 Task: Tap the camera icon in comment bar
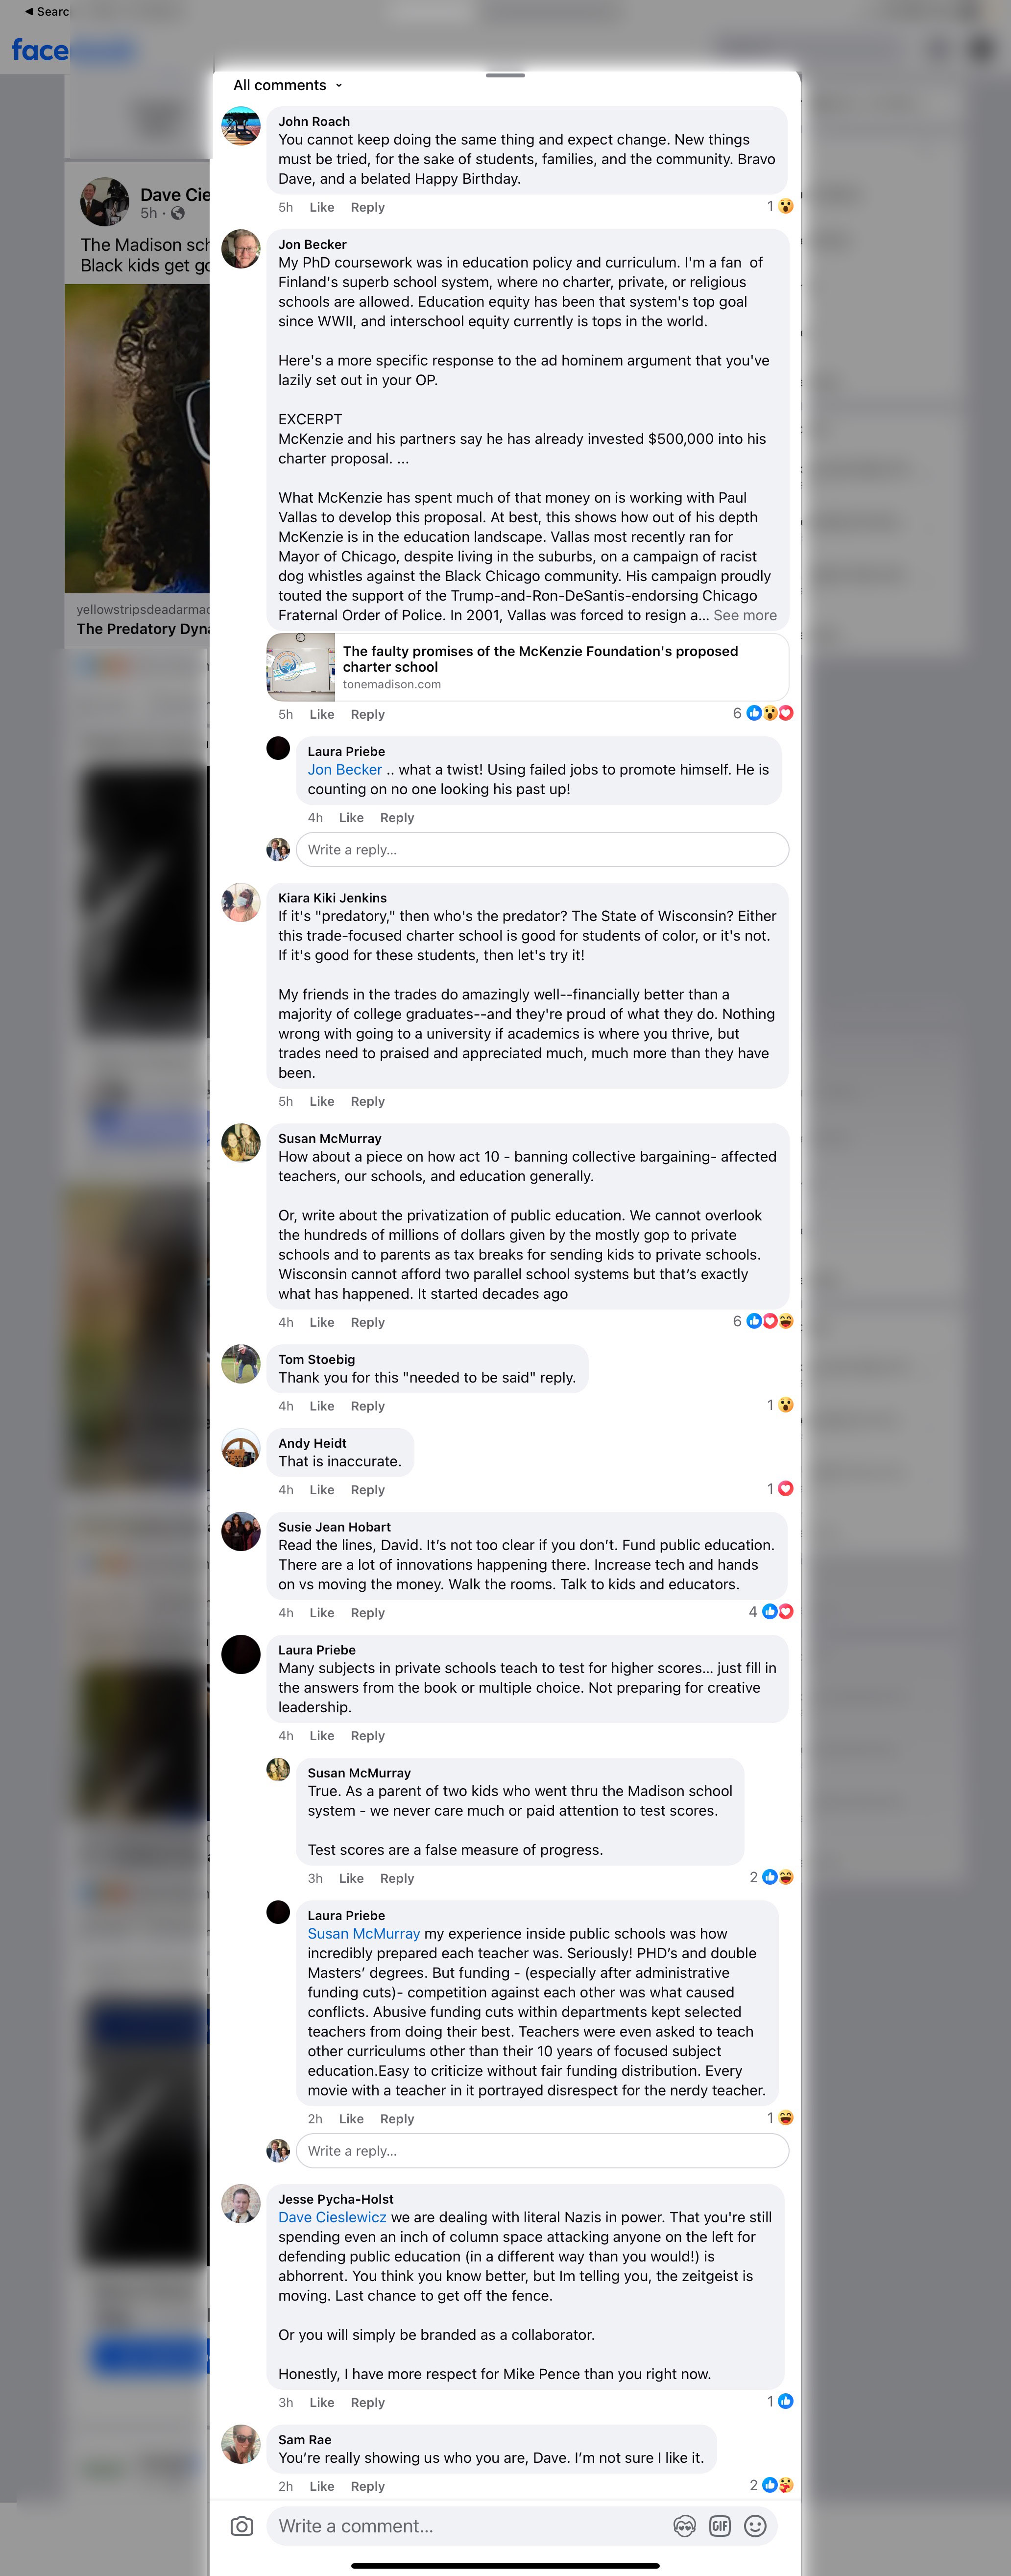click(x=241, y=2526)
